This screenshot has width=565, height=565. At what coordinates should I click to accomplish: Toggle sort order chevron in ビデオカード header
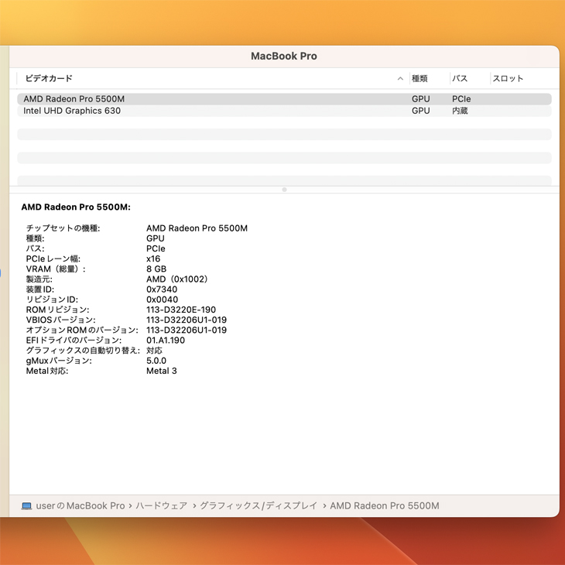400,79
